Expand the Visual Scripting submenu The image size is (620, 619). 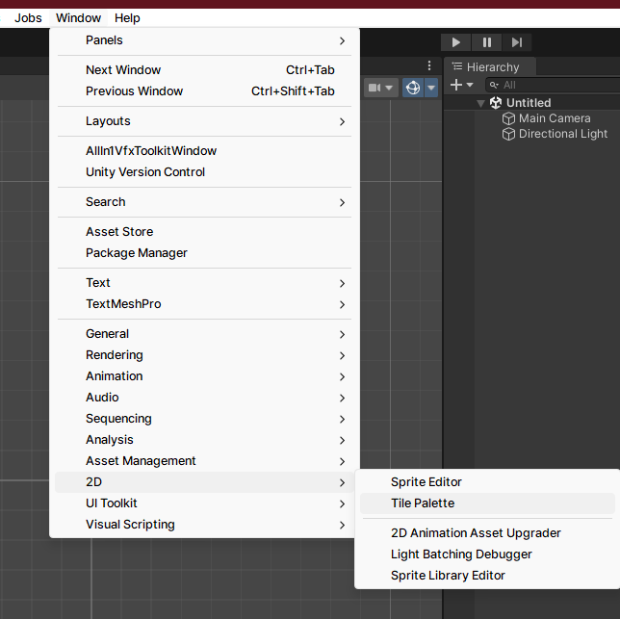point(204,525)
